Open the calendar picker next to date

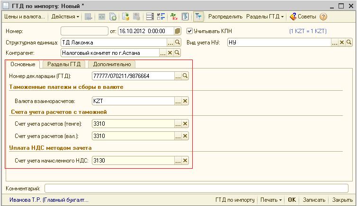click(x=178, y=31)
